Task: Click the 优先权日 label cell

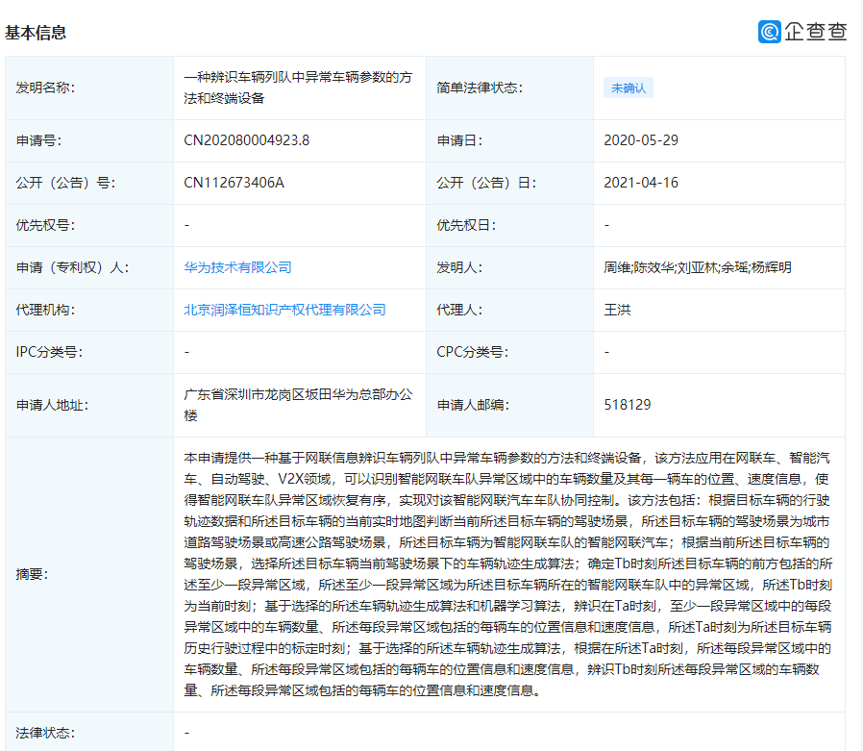Action: [x=509, y=225]
